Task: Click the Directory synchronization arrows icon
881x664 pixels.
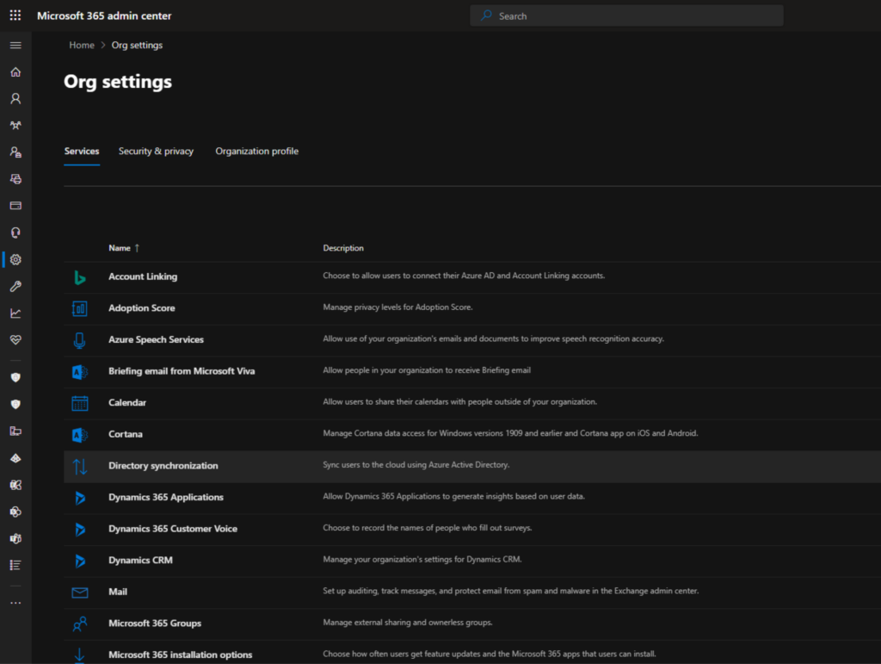Action: coord(80,466)
